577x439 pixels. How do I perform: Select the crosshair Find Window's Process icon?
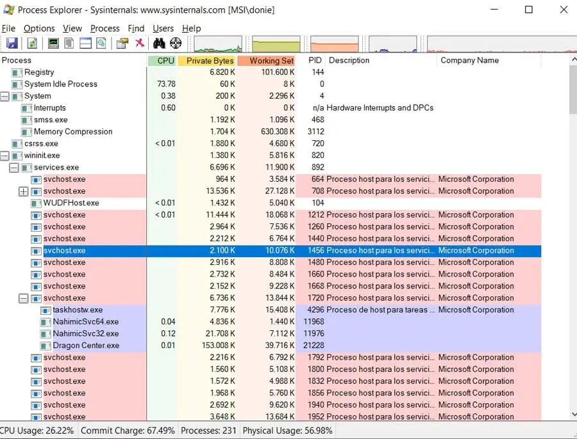pos(176,43)
